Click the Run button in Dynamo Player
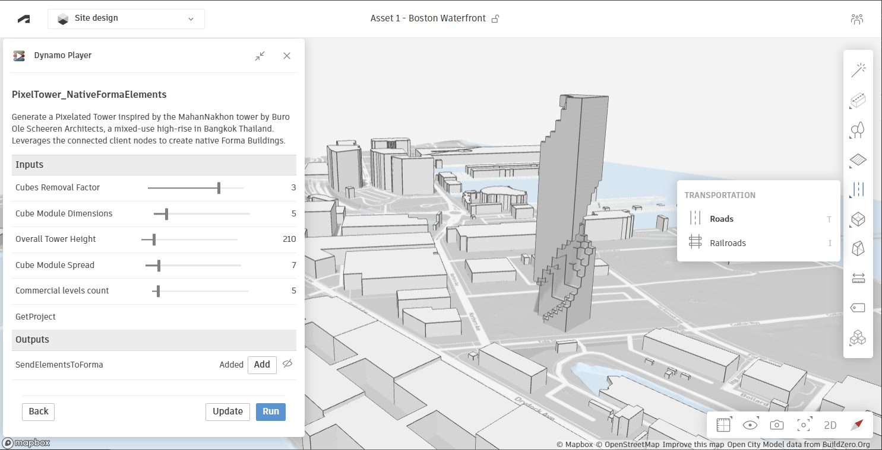Image resolution: width=882 pixels, height=450 pixels. [271, 411]
